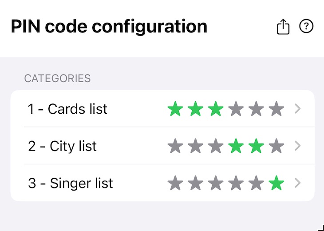The image size is (324, 231).
Task: Click the PIN code configuration title
Action: [x=109, y=27]
